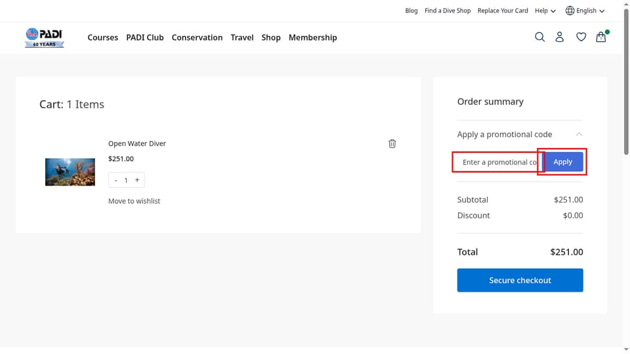This screenshot has width=630, height=354.
Task: Click the Secure checkout button
Action: [x=520, y=280]
